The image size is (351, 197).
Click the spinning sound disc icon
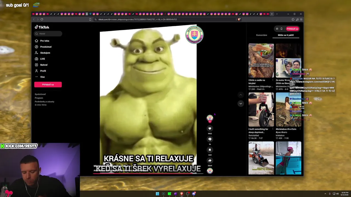click(x=210, y=171)
